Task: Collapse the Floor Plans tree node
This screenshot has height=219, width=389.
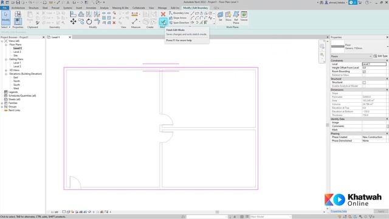Action: coord(6,44)
